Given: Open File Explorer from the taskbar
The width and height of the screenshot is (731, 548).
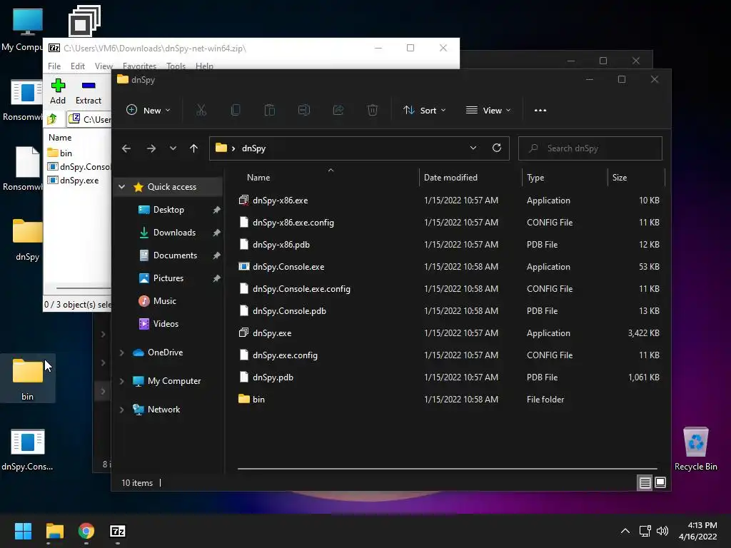Looking at the screenshot, I should (x=54, y=531).
